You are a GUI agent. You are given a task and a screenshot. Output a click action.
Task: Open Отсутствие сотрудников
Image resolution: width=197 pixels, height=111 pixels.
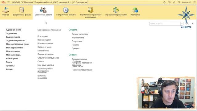click(48, 58)
